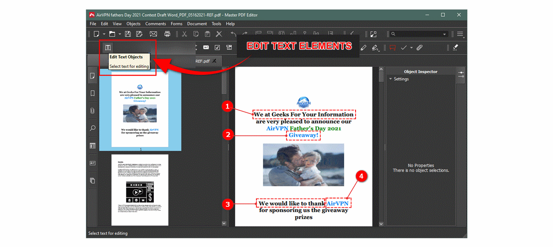Click the document scrollbar down arrow
Image resolution: width=553 pixels, height=247 pixels.
point(381,223)
